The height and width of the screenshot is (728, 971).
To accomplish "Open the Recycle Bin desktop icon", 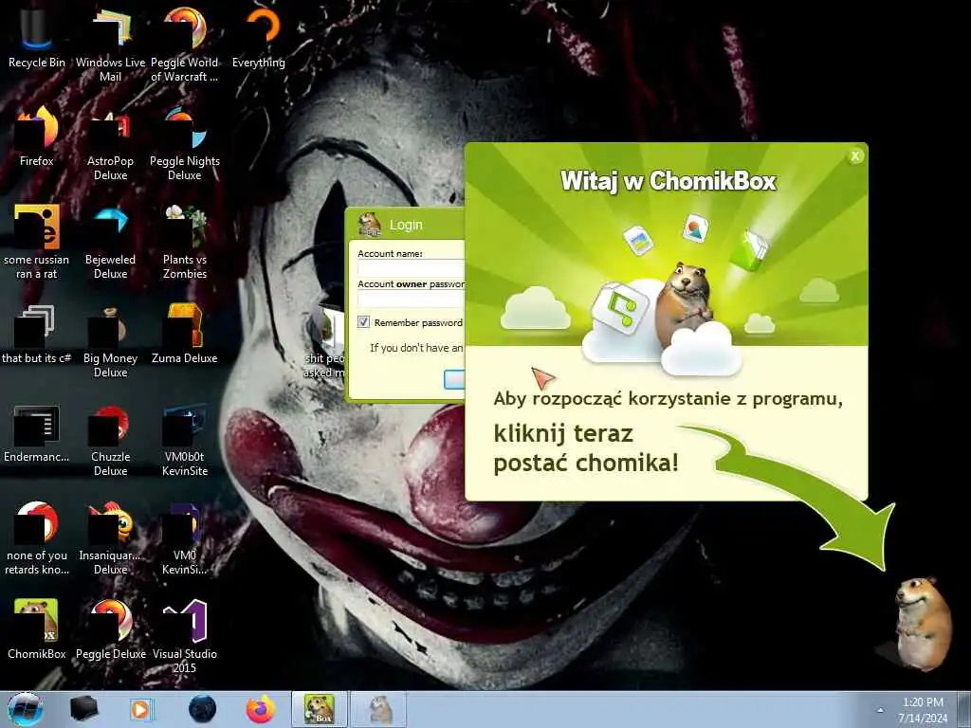I will [37, 37].
